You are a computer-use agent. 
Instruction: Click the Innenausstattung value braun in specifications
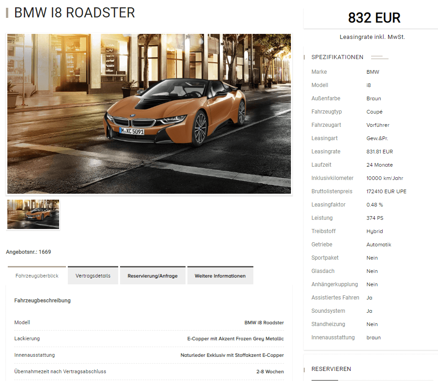[373, 337]
